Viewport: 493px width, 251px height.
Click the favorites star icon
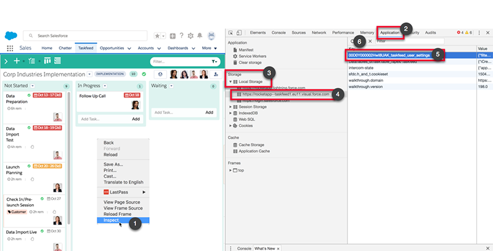157,36
